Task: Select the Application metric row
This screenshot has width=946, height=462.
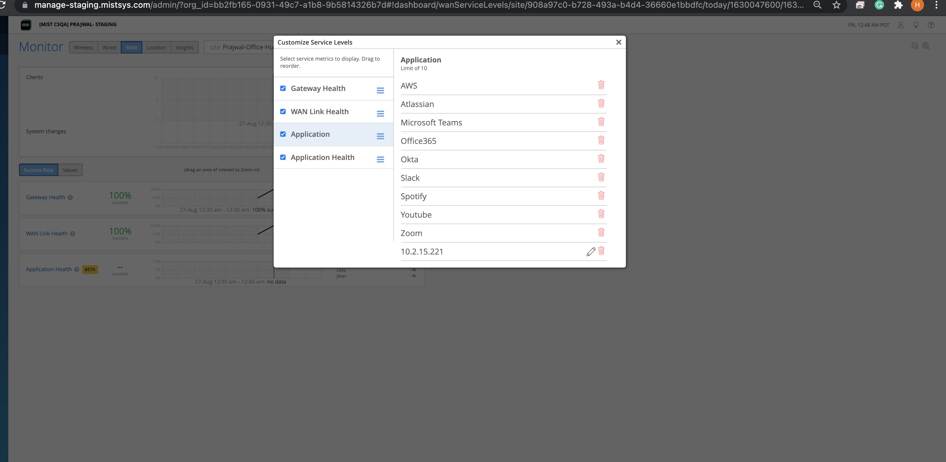Action: point(310,134)
